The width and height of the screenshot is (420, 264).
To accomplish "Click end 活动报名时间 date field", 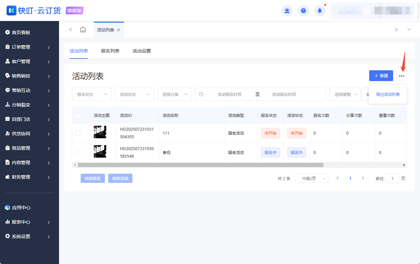I will tap(284, 94).
